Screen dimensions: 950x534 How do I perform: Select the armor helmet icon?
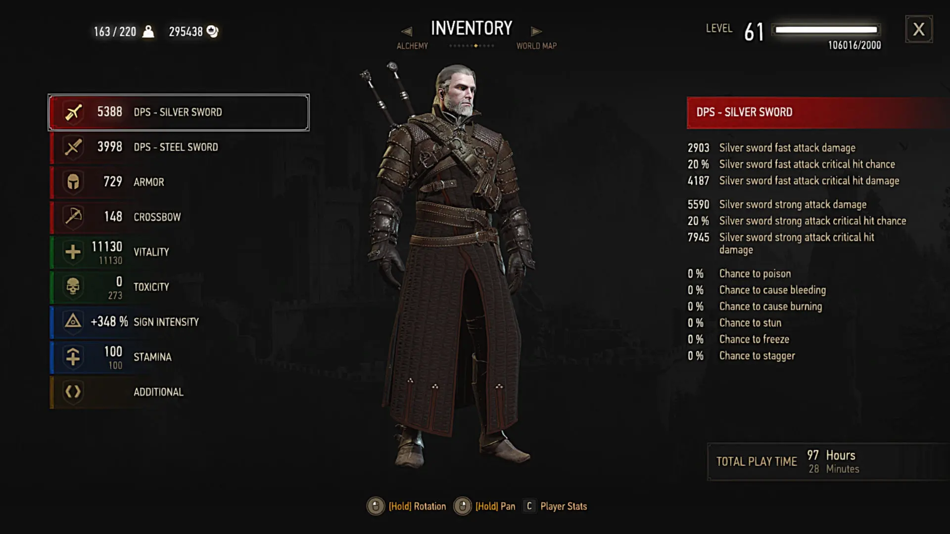[x=73, y=182]
